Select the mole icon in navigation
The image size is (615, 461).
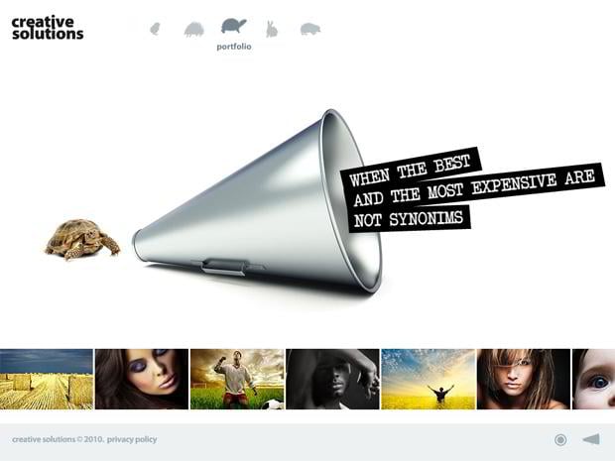pos(310,29)
